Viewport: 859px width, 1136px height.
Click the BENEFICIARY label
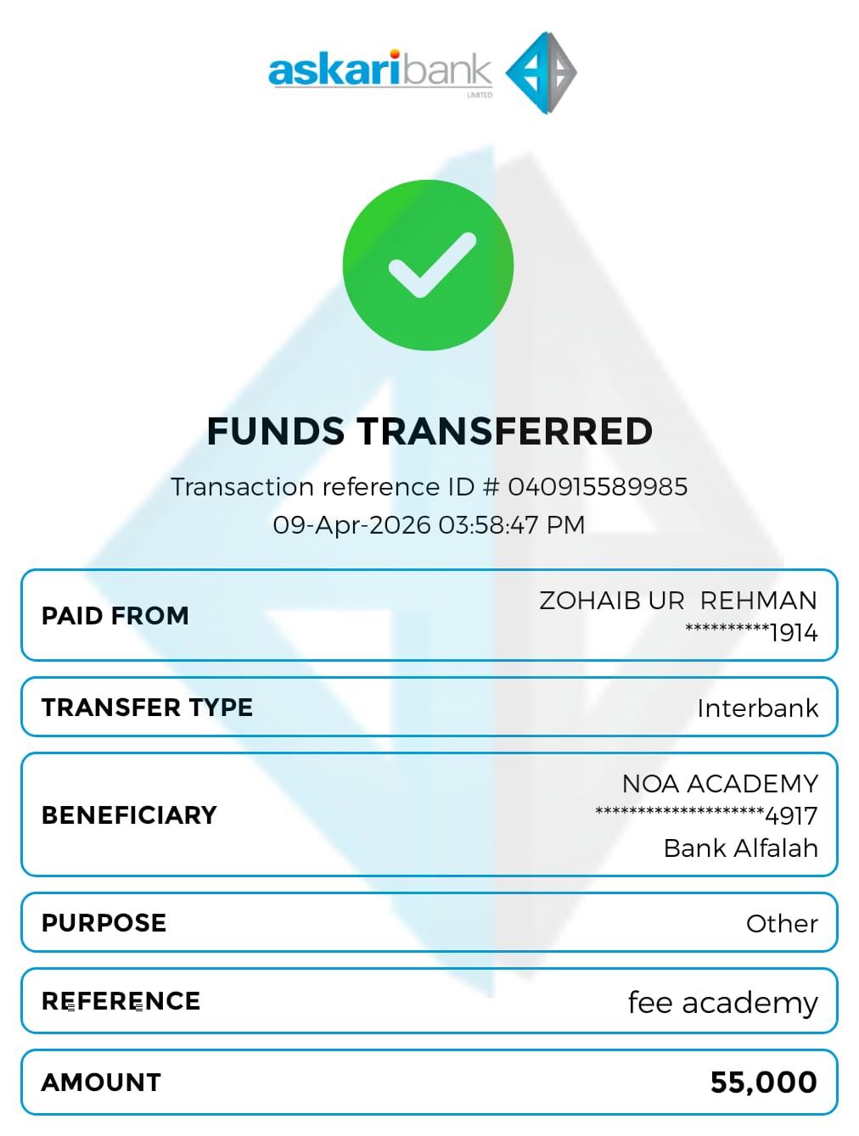(x=130, y=815)
